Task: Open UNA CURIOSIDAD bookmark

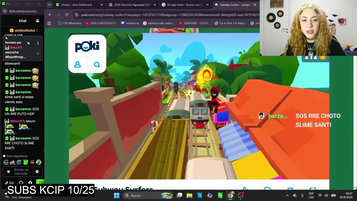Action: (102, 23)
